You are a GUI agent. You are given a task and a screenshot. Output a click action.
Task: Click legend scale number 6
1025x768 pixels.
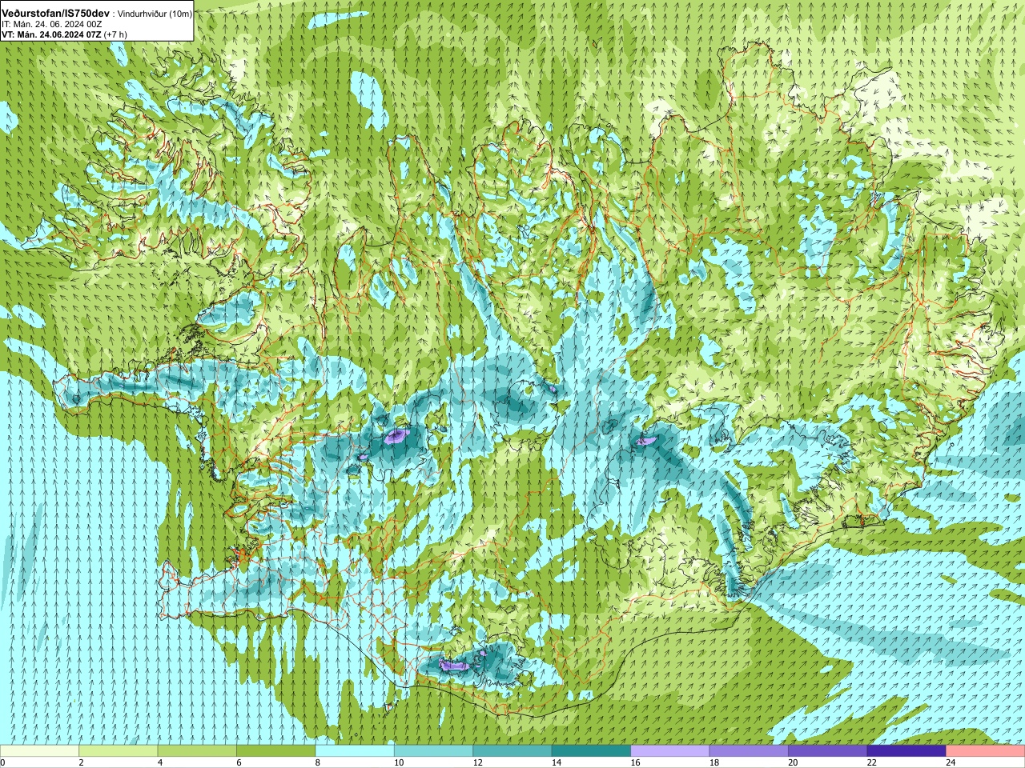(x=239, y=762)
